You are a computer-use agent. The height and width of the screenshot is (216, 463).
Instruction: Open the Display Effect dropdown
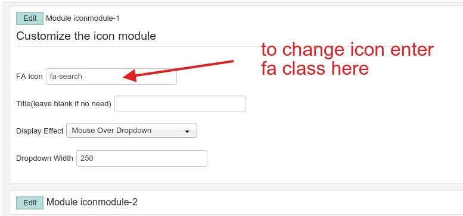tap(132, 131)
